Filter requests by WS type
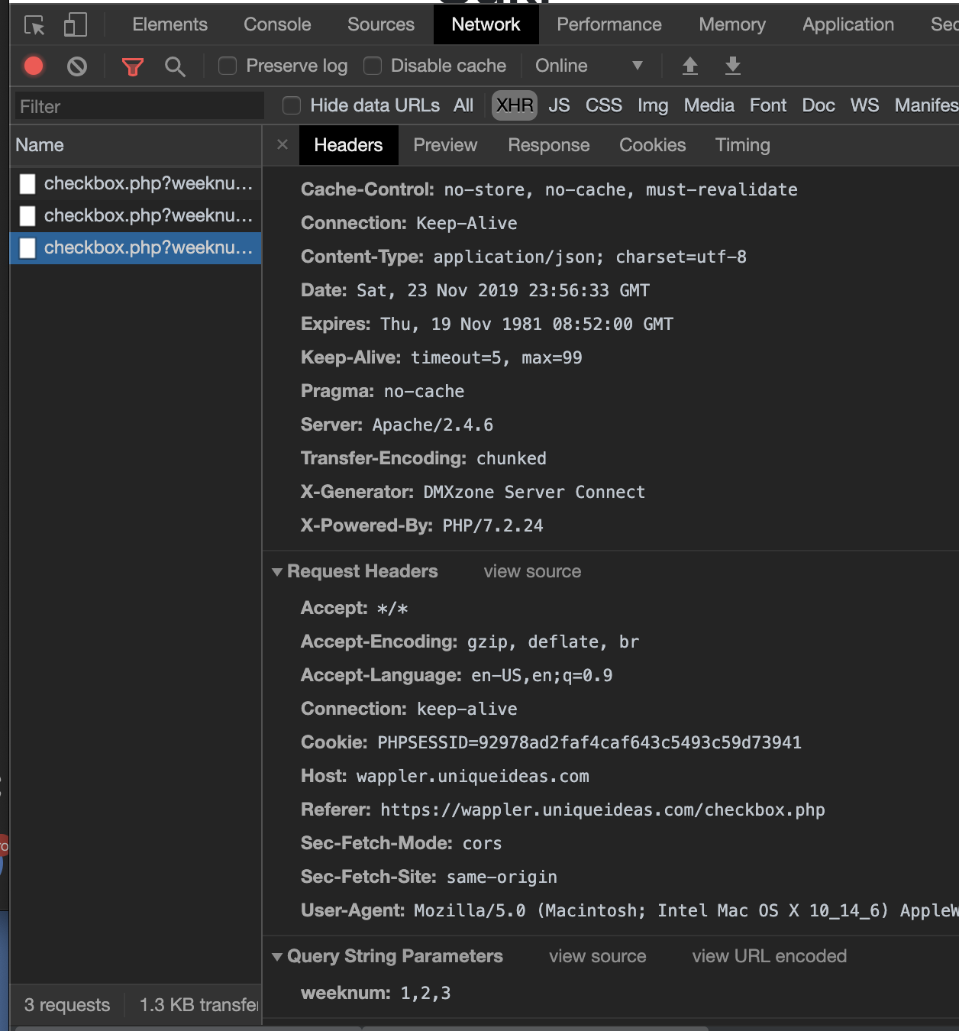The height and width of the screenshot is (1031, 959). tap(865, 105)
